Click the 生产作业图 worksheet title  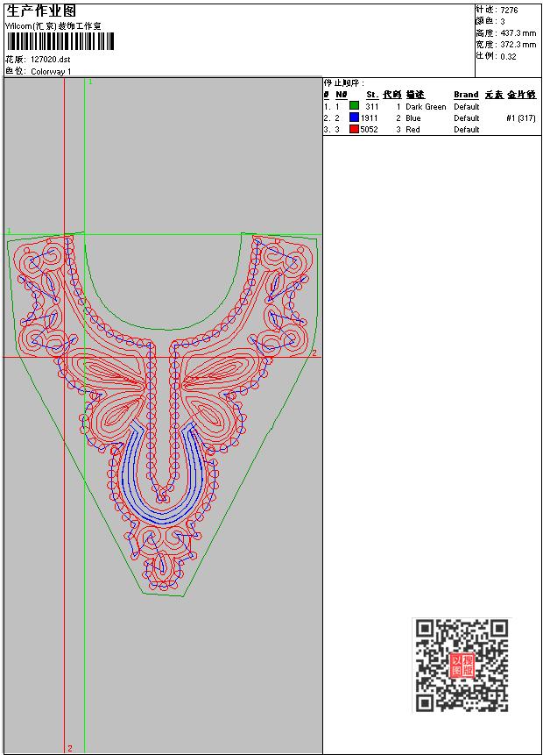tap(41, 11)
